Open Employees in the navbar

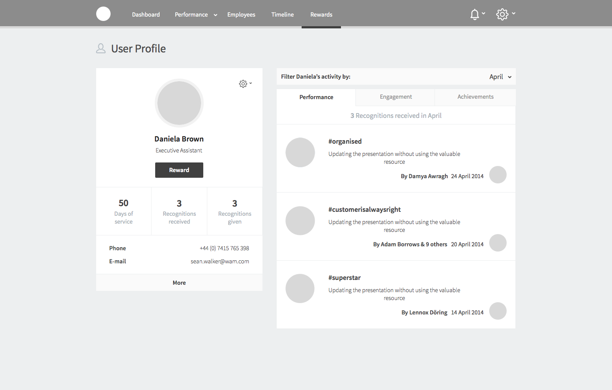241,14
